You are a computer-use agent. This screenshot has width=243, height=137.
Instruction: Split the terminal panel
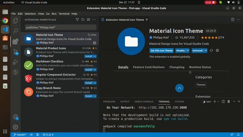tap(223, 102)
